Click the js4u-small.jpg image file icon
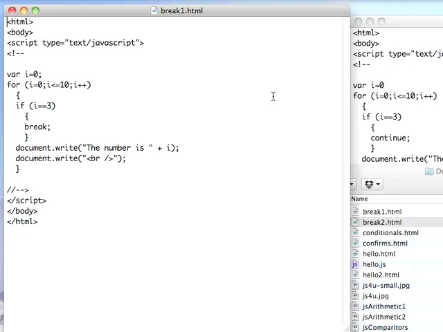This screenshot has width=443, height=332. coord(355,286)
